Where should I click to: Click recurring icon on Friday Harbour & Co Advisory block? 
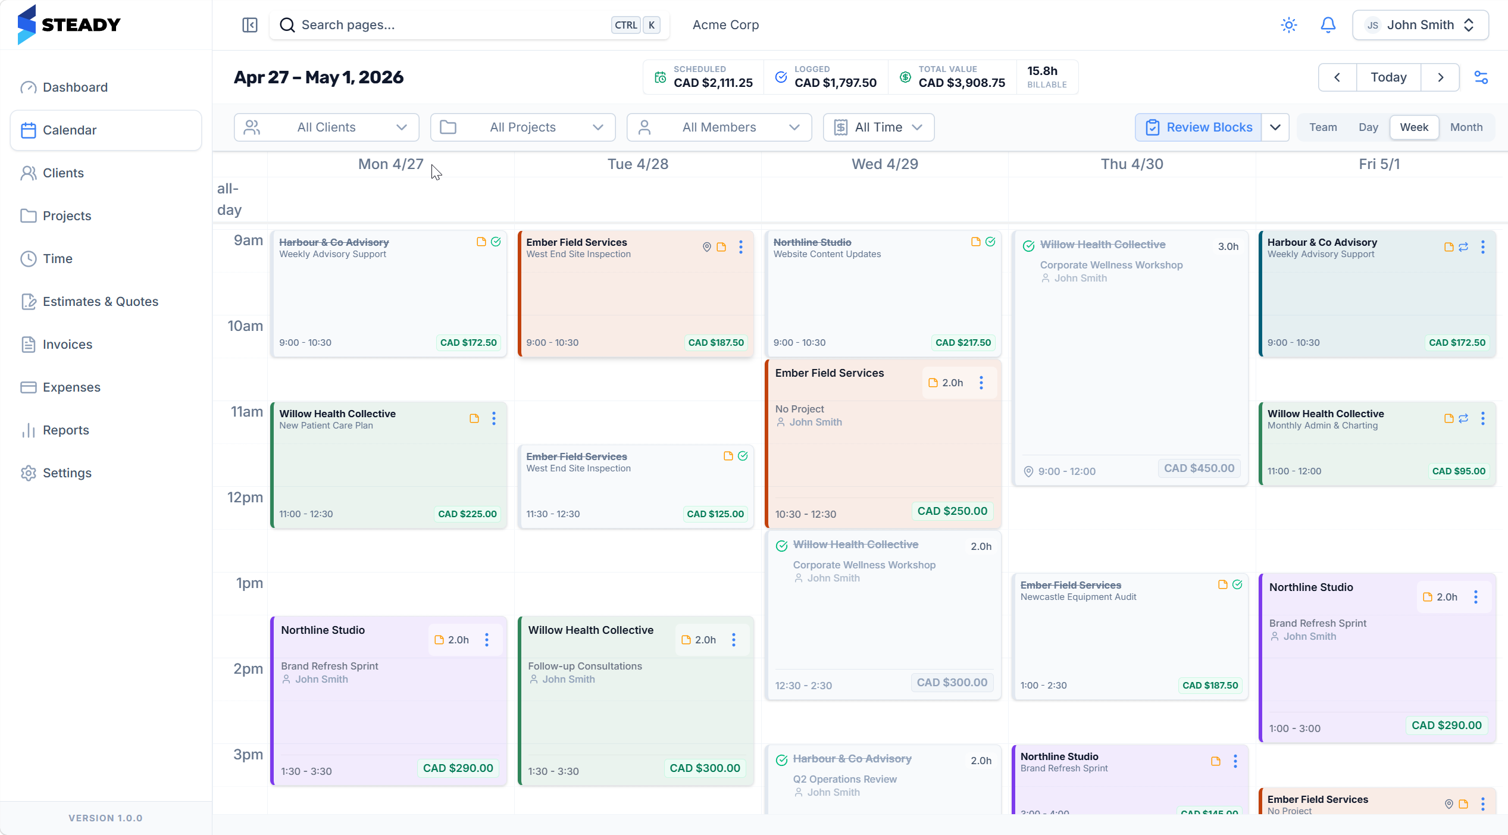point(1463,247)
